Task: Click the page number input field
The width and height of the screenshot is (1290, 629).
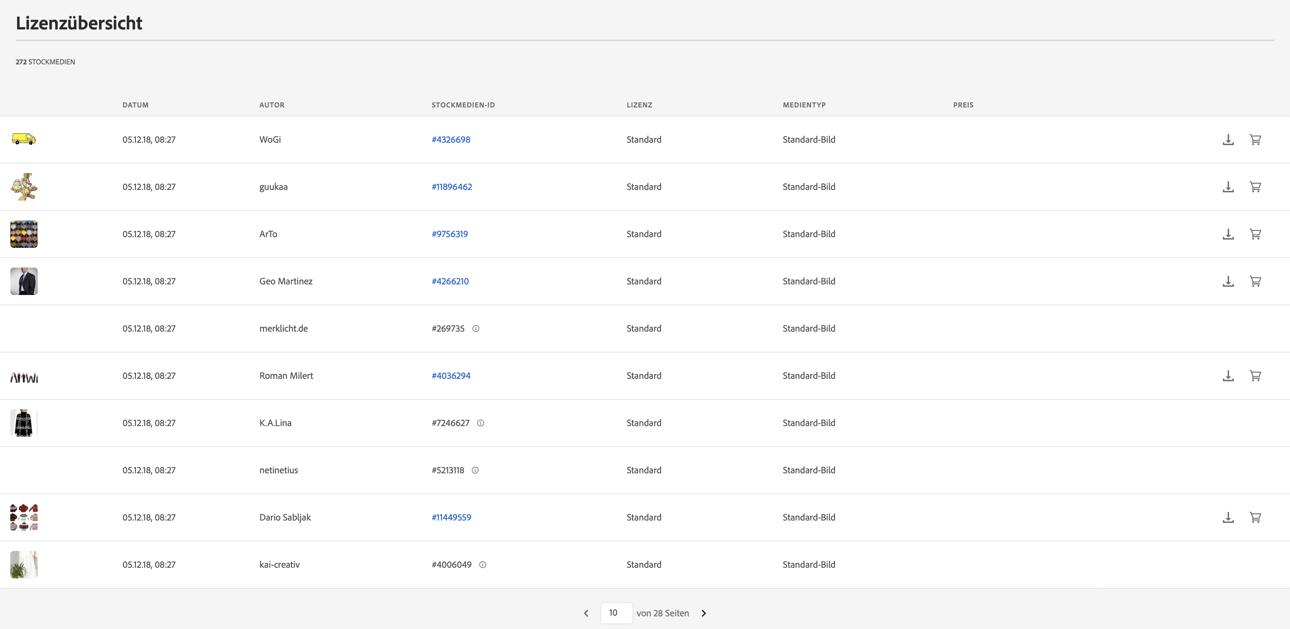Action: [x=616, y=613]
